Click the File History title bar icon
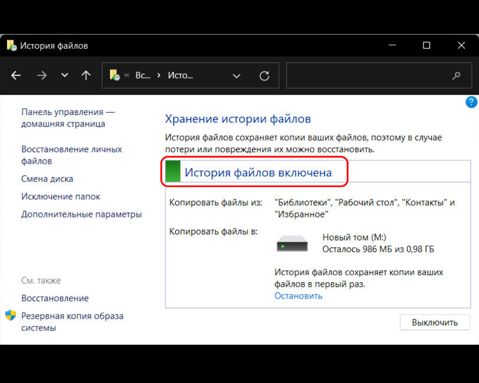 click(11, 45)
